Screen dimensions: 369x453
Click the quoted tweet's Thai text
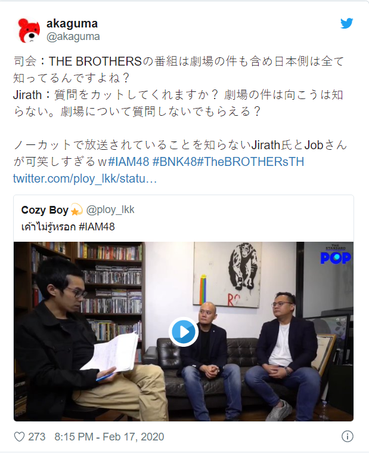pos(48,227)
